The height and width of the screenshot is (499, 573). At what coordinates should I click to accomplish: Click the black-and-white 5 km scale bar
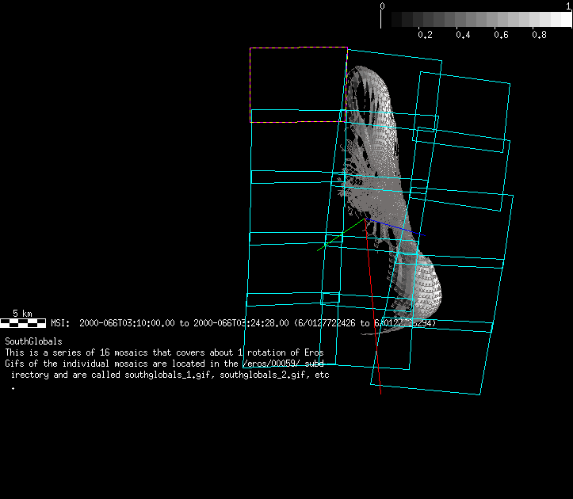click(x=23, y=323)
